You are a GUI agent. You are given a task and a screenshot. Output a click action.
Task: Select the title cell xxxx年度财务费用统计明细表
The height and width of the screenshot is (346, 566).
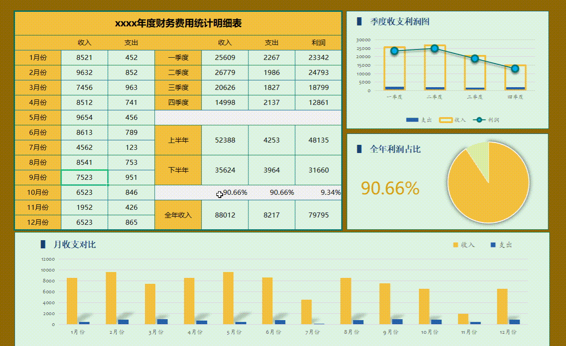(178, 24)
